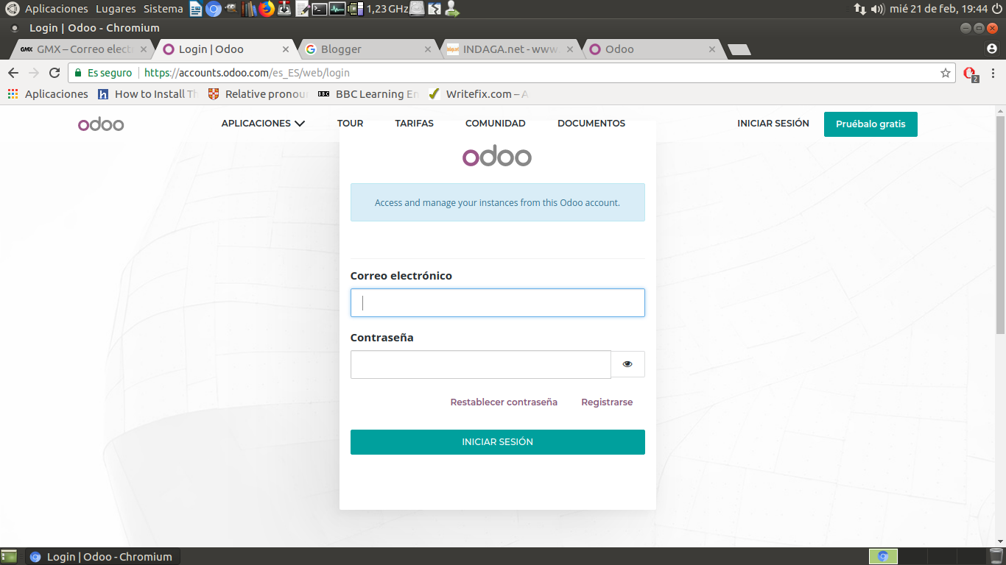This screenshot has height=565, width=1006.
Task: Click the Odoo logo in site header
Action: coord(101,124)
